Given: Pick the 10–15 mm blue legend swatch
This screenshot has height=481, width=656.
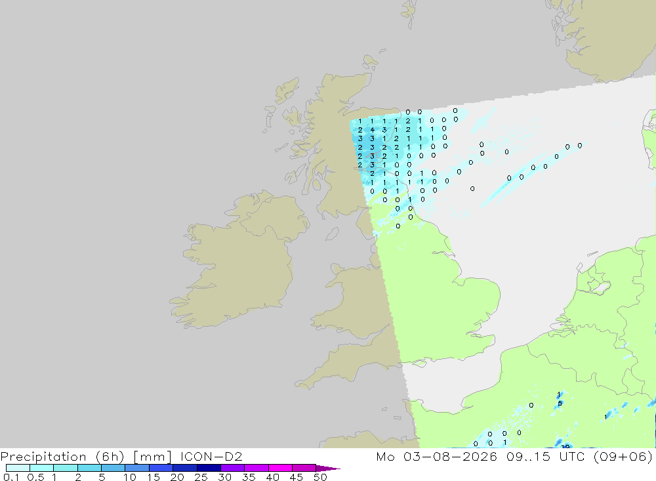Looking at the screenshot, I should click(137, 468).
